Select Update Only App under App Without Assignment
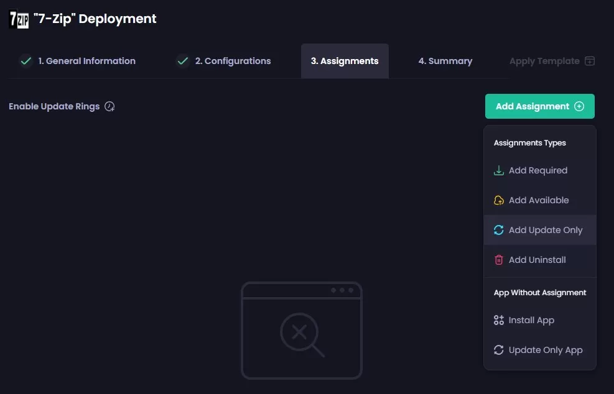 coord(546,350)
